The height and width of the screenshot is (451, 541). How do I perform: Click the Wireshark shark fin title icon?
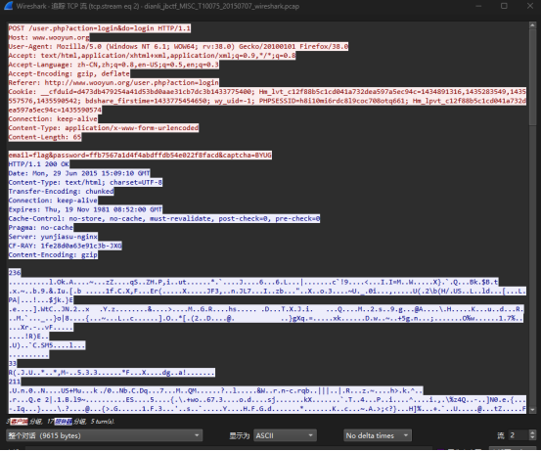8,6
